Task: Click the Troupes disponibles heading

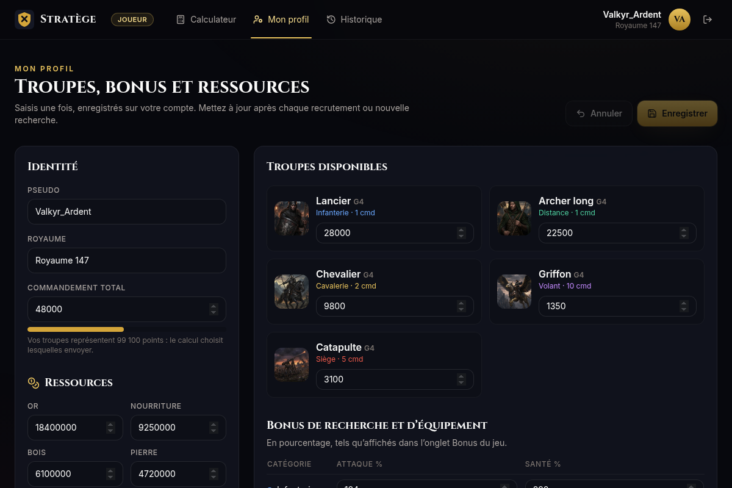Action: (327, 167)
